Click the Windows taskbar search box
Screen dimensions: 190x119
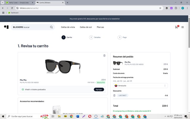[x=28, y=116]
